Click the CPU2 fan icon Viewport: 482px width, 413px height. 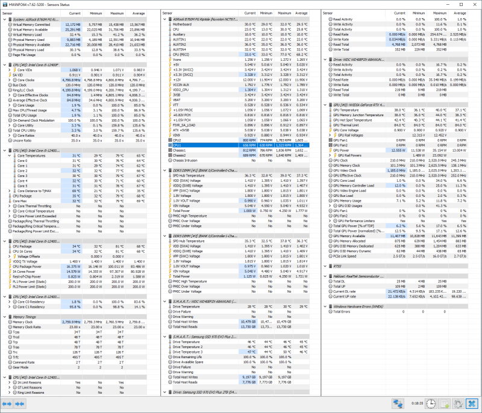click(x=170, y=140)
